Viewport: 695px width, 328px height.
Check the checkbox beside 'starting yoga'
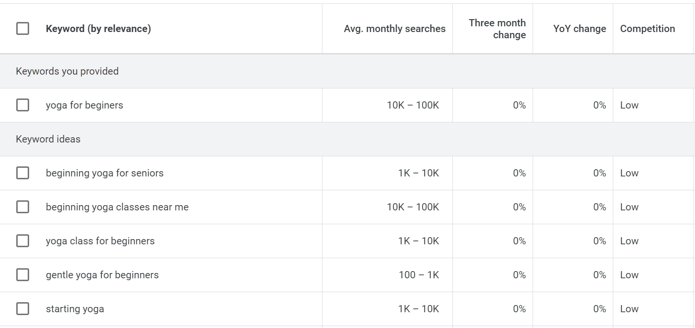pos(22,308)
